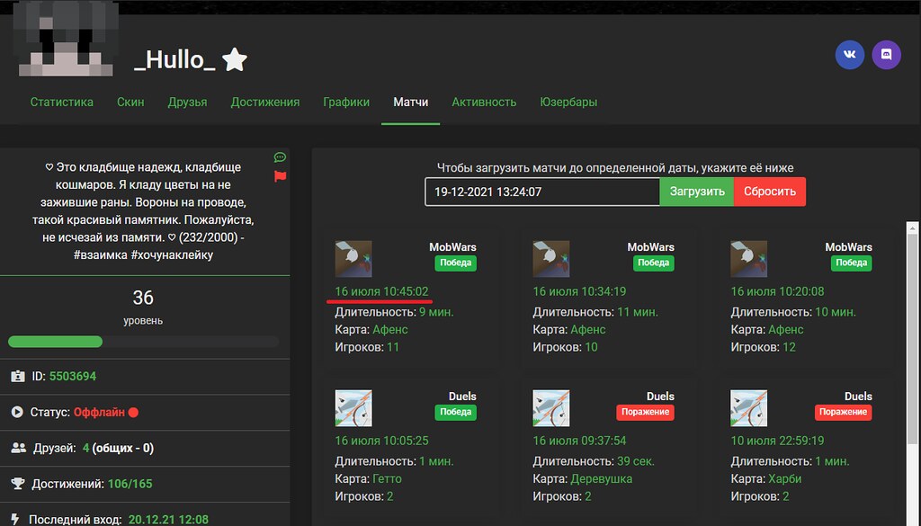
Task: Open the Duels match thumbnail on Гетто
Action: [353, 407]
